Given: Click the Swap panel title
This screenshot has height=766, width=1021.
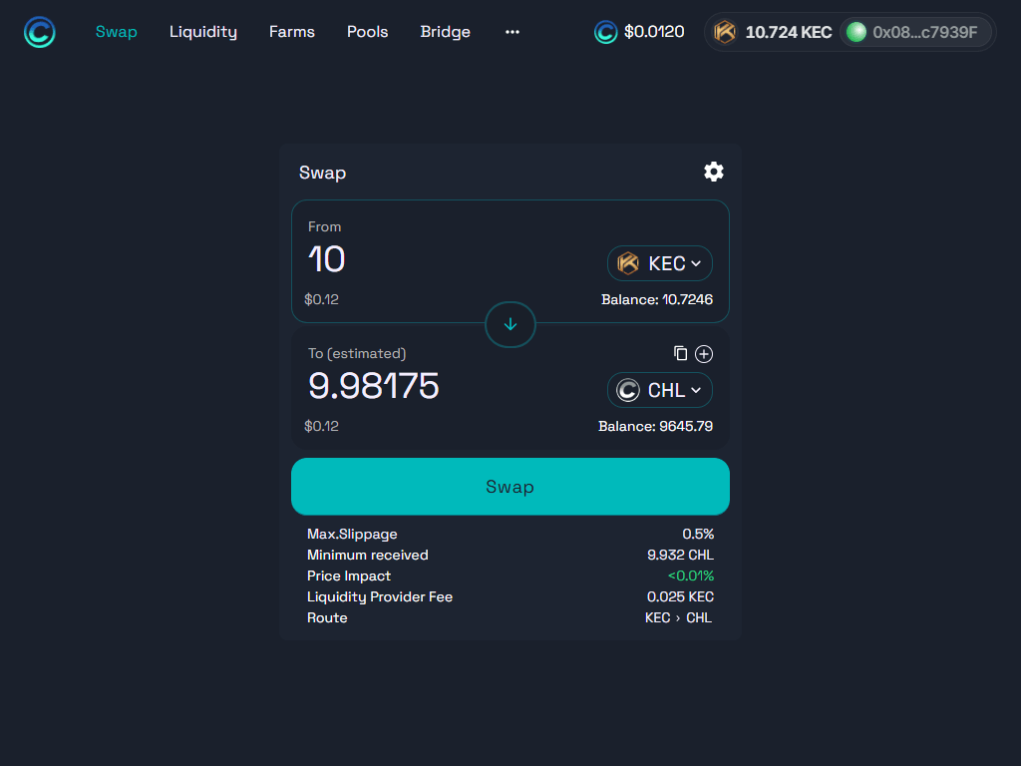Looking at the screenshot, I should coord(322,173).
